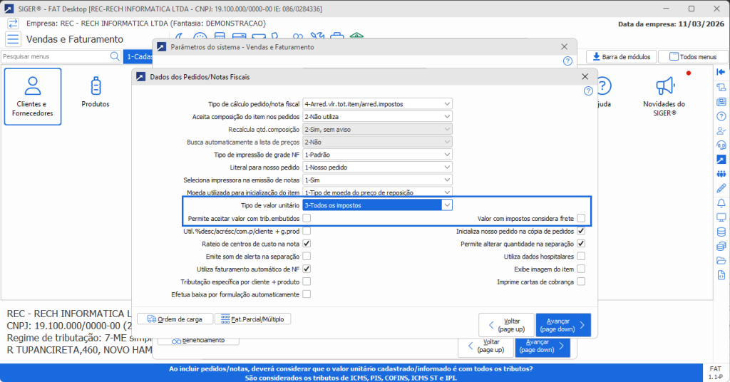Check the Exibe imagem do item option
Screen dimensions: 730x382
click(581, 269)
